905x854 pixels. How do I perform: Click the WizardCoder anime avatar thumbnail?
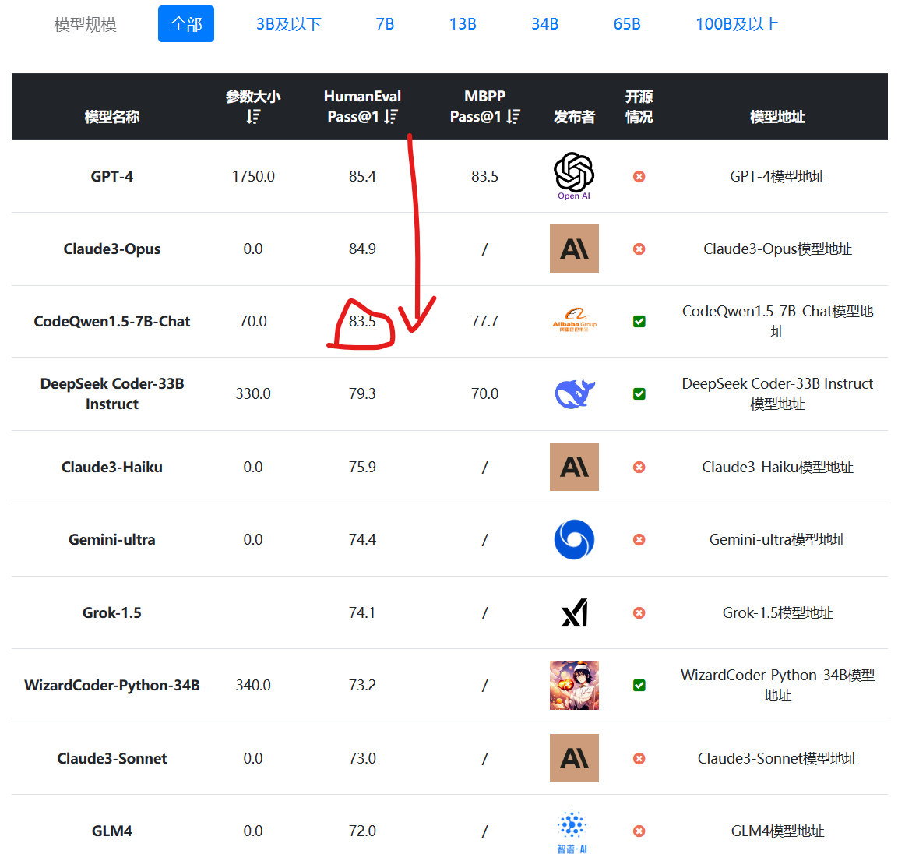click(x=574, y=686)
